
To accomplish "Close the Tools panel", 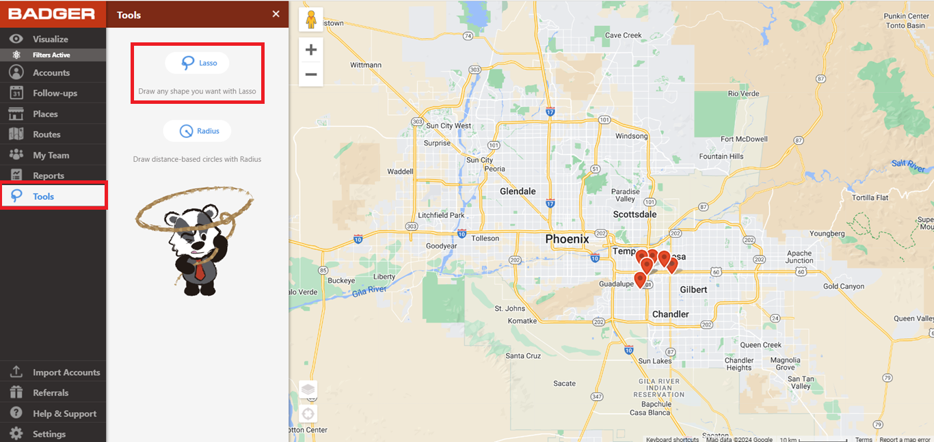I will 276,14.
